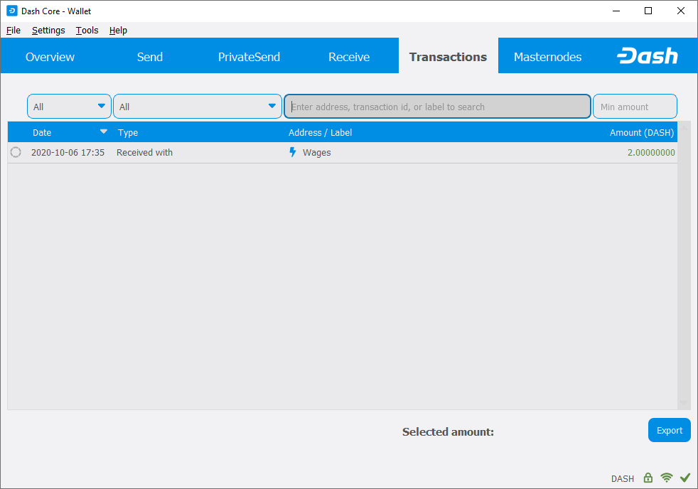Viewport: 698px width, 489px height.
Task: Click the DASH unit selector in status bar
Action: [622, 478]
